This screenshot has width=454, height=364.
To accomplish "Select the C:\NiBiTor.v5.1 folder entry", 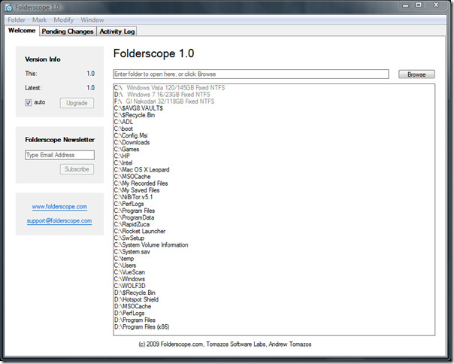I will point(134,197).
